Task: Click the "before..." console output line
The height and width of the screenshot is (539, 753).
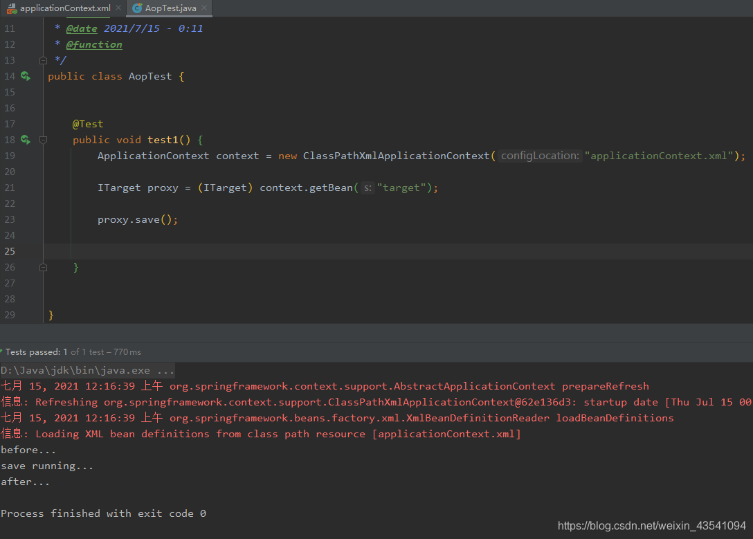Action: point(28,450)
